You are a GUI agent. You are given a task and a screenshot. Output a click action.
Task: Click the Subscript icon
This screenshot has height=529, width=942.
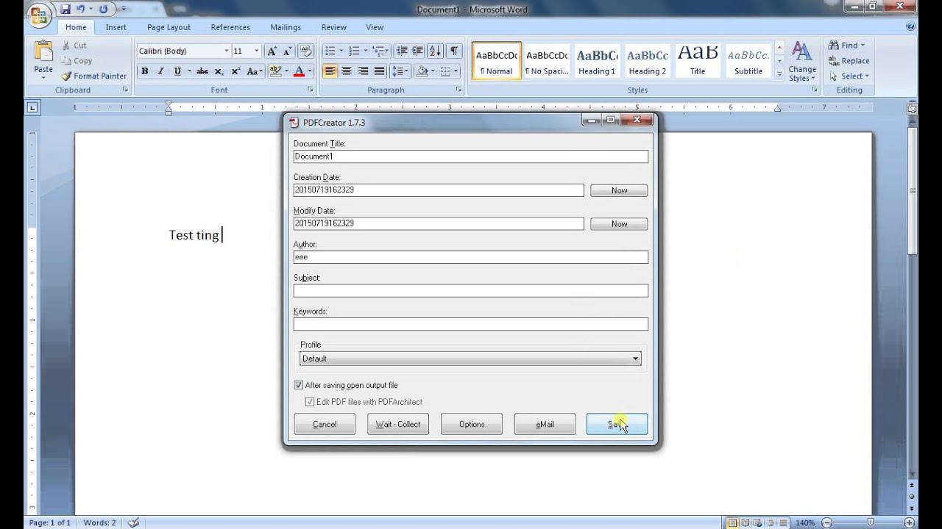[x=219, y=71]
